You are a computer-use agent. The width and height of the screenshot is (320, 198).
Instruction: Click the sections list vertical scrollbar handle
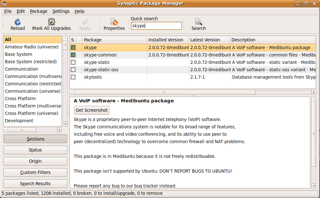tap(65, 45)
